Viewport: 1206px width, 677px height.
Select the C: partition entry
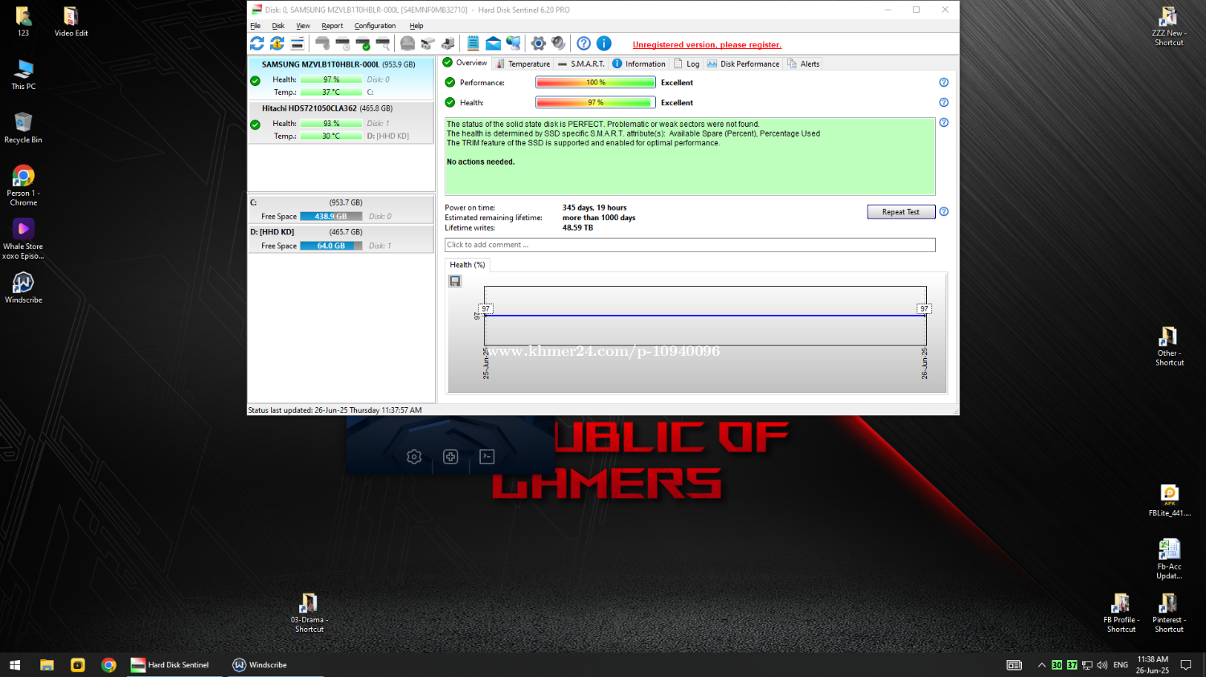click(341, 210)
